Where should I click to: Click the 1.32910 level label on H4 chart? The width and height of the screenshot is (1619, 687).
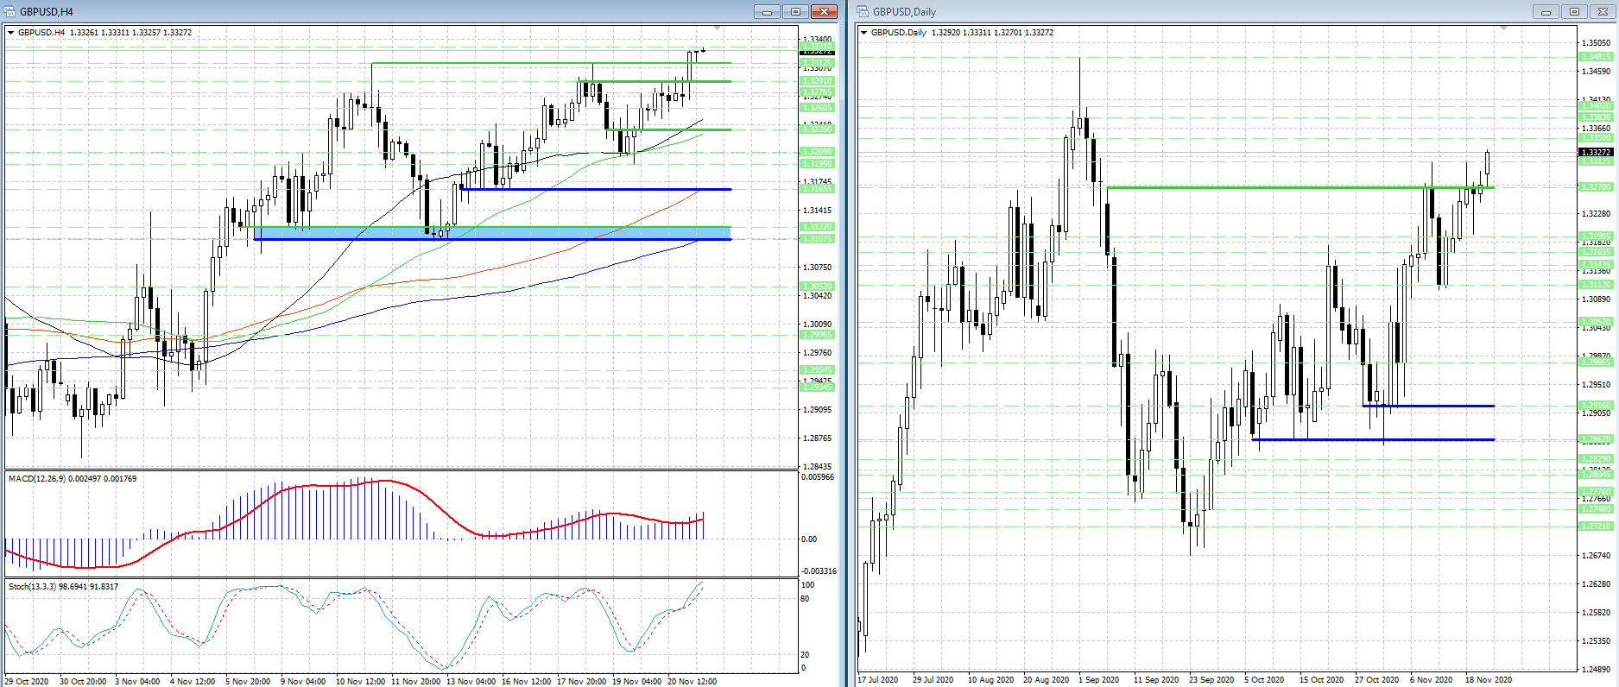click(817, 81)
